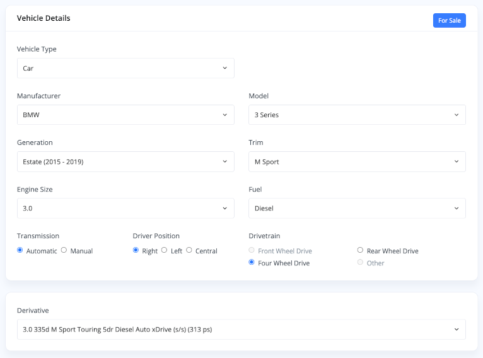Open the Generation dropdown Estate (2015 - 2019)

(x=125, y=161)
